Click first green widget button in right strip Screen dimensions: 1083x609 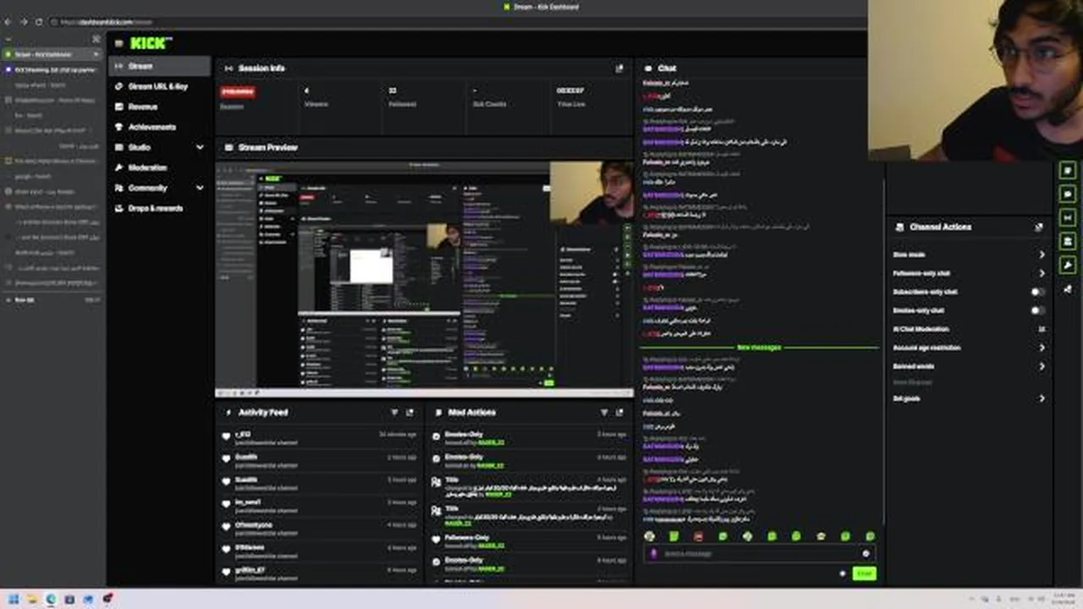click(1068, 170)
